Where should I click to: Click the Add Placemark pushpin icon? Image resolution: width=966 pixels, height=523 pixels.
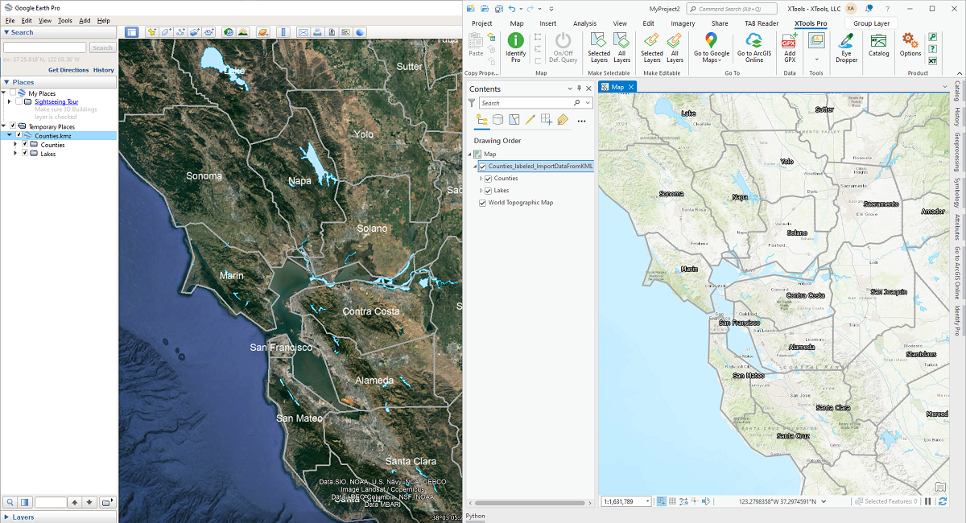150,32
